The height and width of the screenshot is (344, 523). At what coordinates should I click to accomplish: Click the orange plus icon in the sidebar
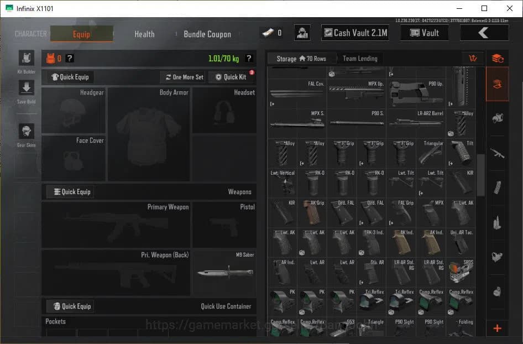[x=497, y=329]
